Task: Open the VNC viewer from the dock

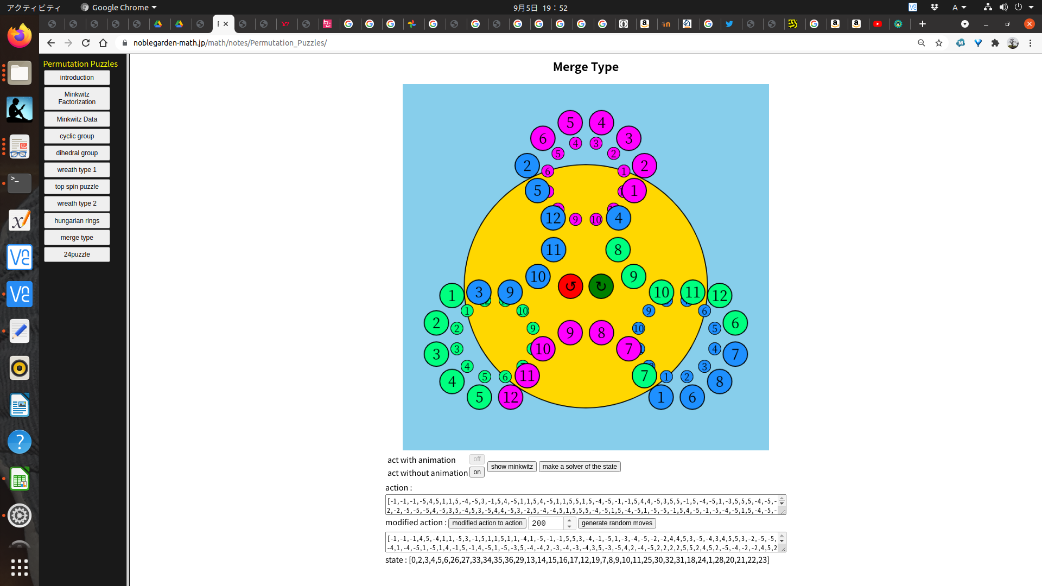Action: [20, 257]
